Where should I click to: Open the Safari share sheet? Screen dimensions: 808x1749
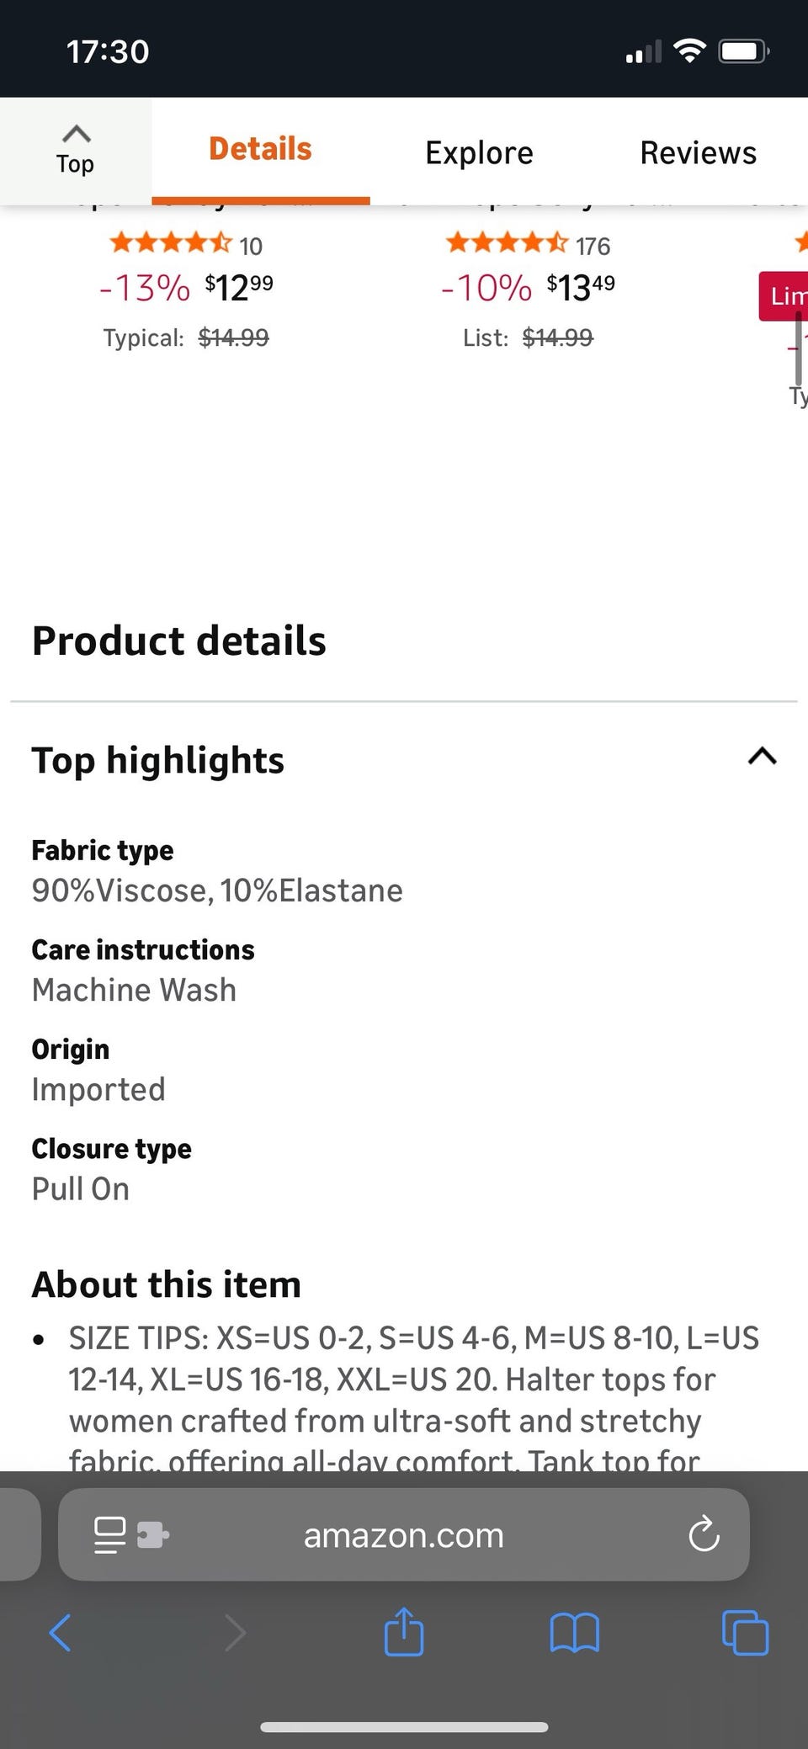(x=404, y=1631)
